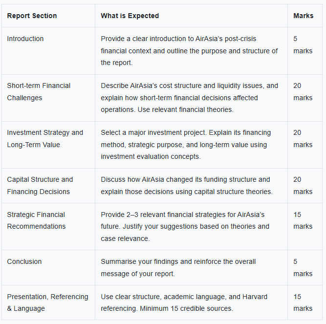
Task: Click the description about cost structure and liquidity
Action: tap(189, 98)
